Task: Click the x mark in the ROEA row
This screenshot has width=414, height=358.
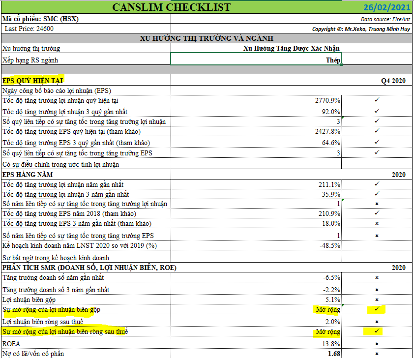Action: coord(377,343)
